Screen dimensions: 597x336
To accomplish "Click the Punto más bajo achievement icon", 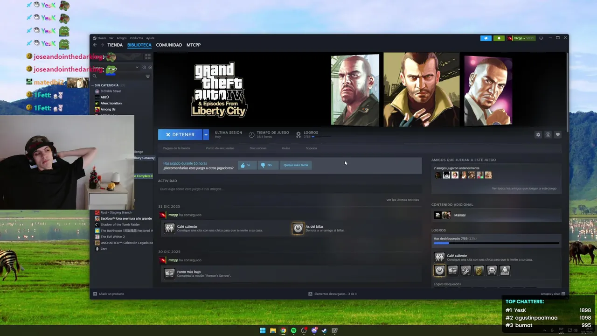I will pyautogui.click(x=169, y=273).
